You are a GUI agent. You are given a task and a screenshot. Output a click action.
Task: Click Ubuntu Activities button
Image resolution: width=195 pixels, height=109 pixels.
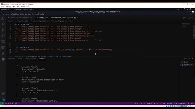click(x=6, y=9)
